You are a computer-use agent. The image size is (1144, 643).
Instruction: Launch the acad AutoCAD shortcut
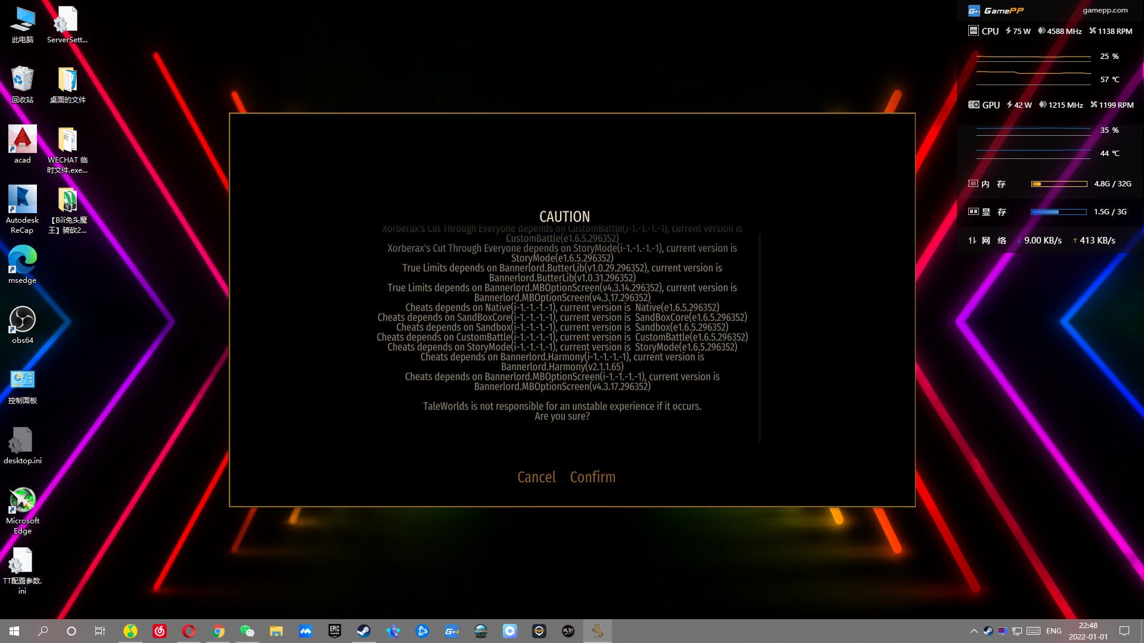(x=23, y=145)
